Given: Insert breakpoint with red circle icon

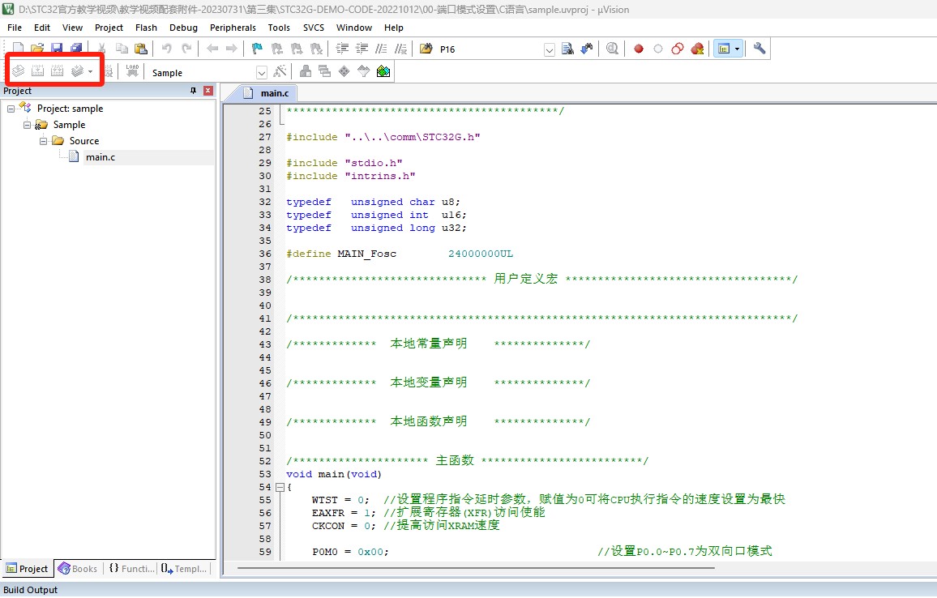Looking at the screenshot, I should [x=639, y=49].
